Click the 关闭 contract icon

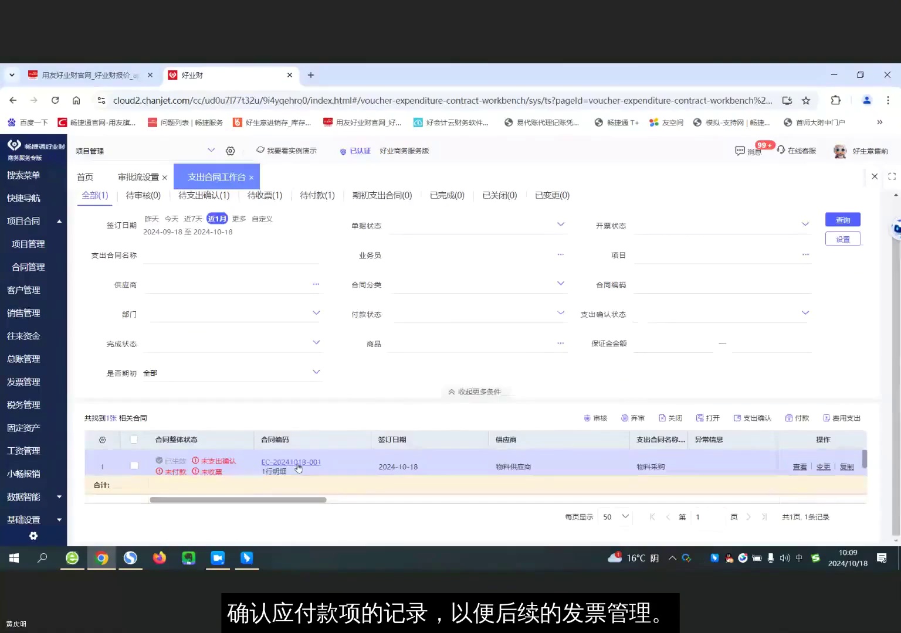(670, 418)
